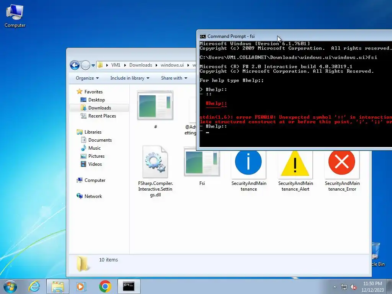
Task: Expand the arrow after windows.ui in breadcrumb
Action: click(188, 65)
